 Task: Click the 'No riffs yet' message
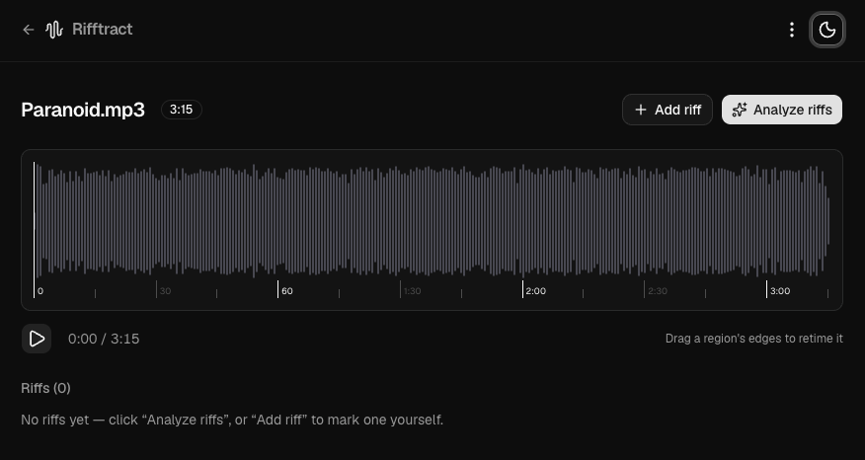tap(232, 420)
